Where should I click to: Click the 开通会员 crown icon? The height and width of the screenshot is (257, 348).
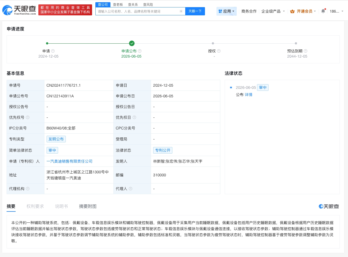[292, 11]
